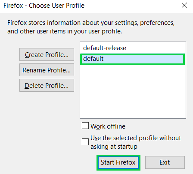Tick the use selected profile without asking checkbox
193x174 pixels.
point(85,142)
